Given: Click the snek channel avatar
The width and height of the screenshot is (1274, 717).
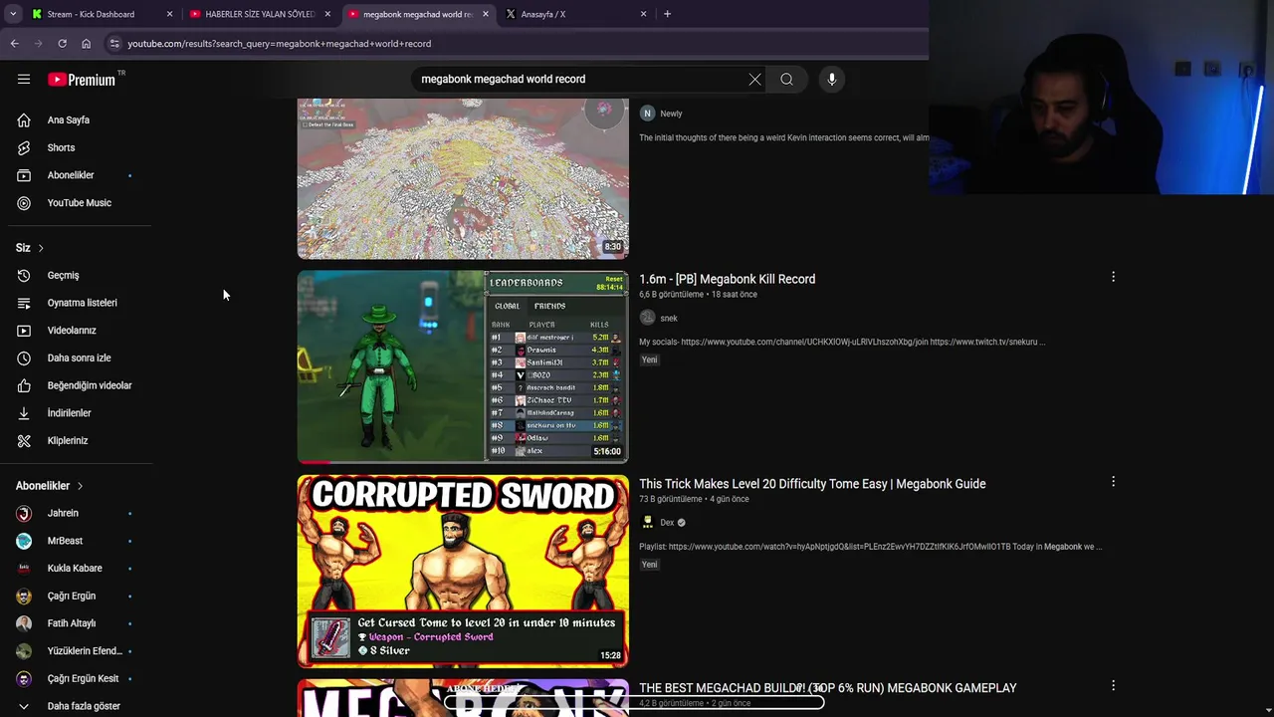Looking at the screenshot, I should click(647, 318).
